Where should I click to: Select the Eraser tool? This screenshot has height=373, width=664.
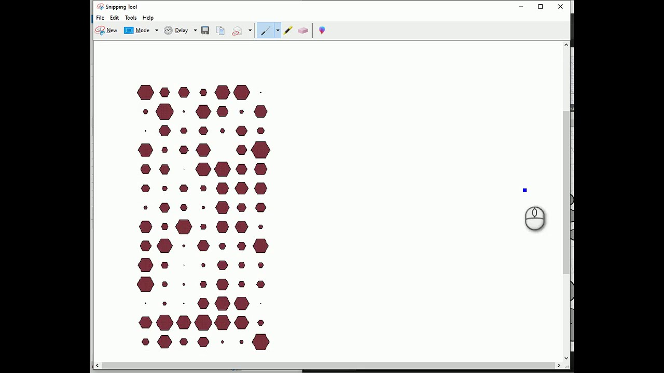coord(303,31)
